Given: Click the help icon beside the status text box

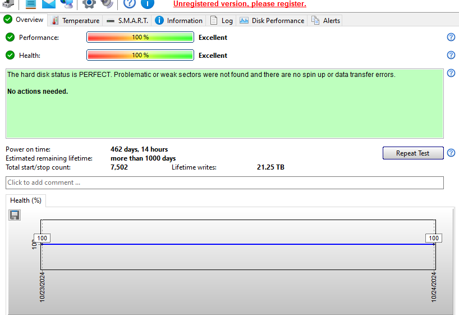Looking at the screenshot, I should (451, 73).
